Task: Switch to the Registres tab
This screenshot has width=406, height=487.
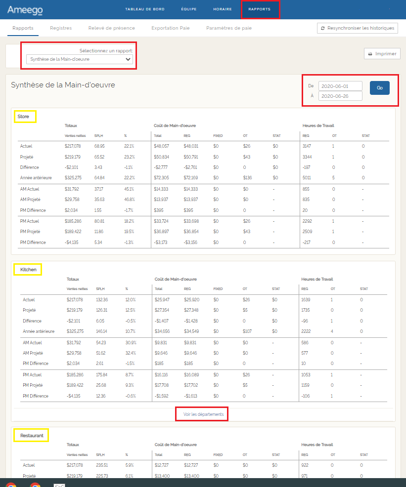Action: (61, 28)
